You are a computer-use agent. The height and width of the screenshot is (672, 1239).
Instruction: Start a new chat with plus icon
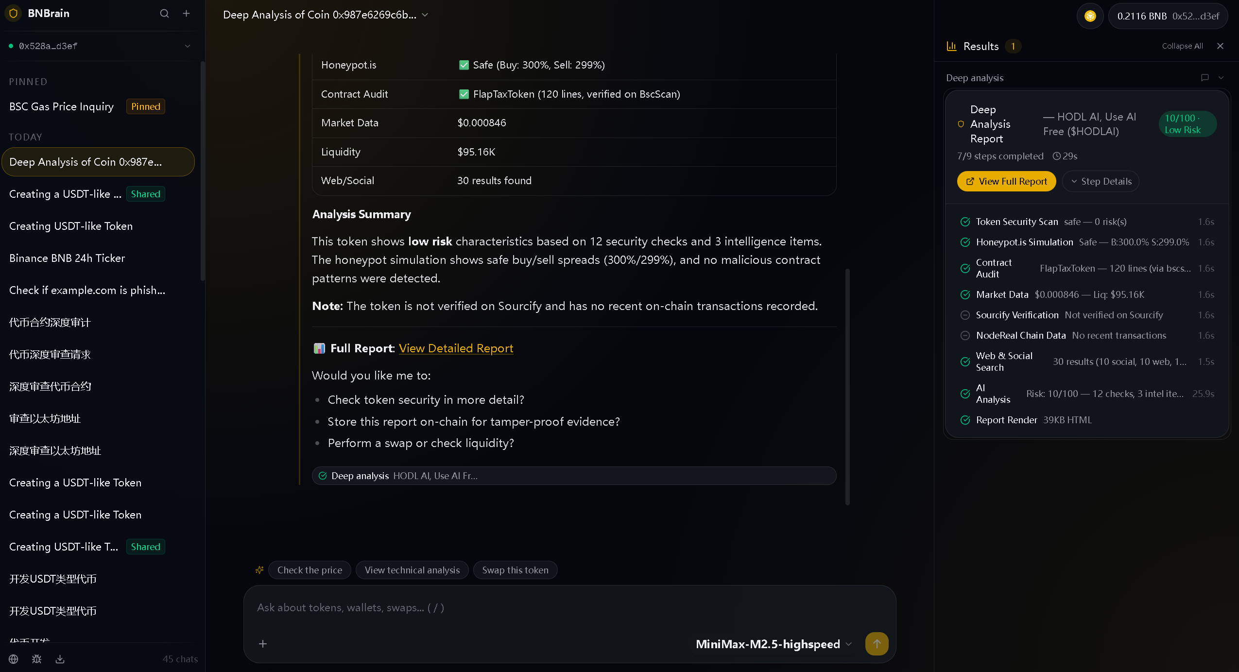click(x=186, y=14)
